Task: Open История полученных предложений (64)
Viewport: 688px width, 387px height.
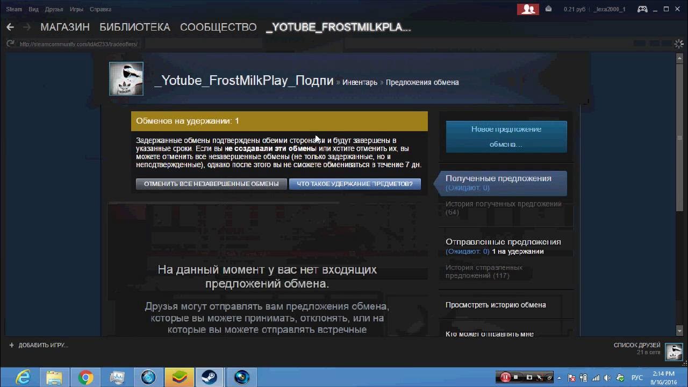Action: pyautogui.click(x=504, y=208)
